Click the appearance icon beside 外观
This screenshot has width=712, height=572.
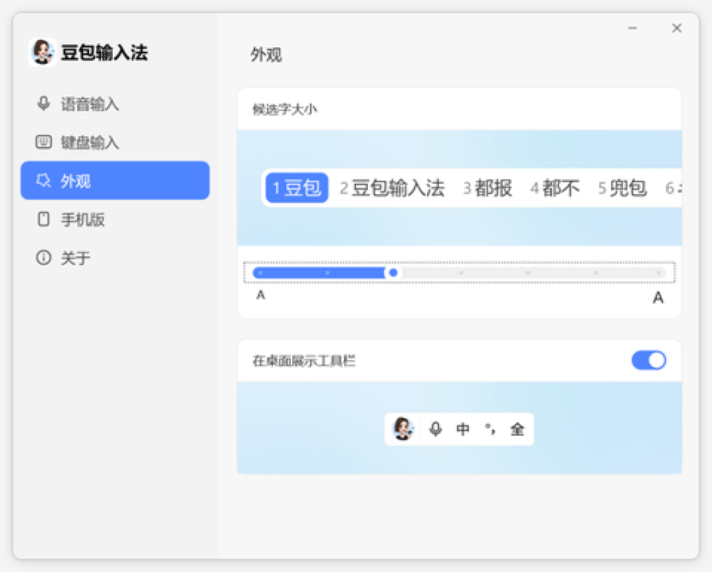click(44, 180)
